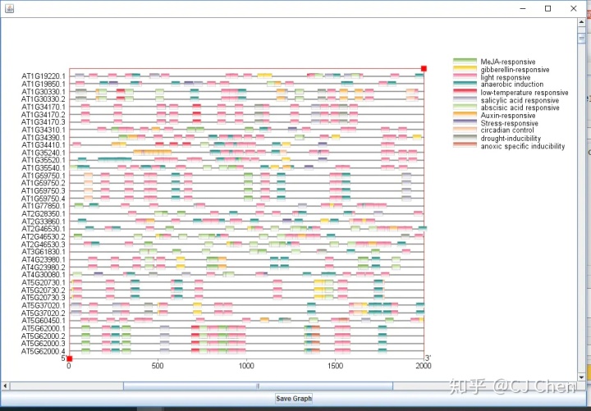Click the anoxic specific inducibility label

tap(523, 146)
